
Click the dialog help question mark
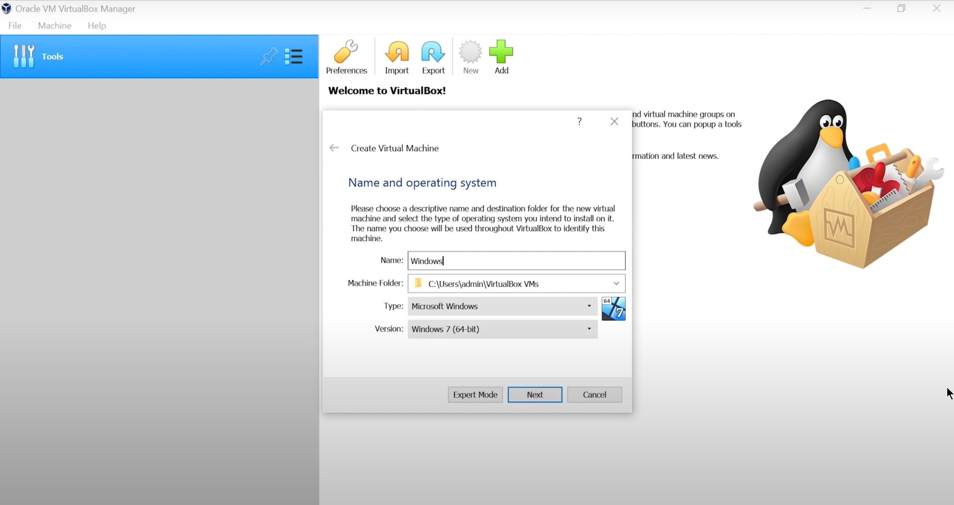(x=579, y=122)
